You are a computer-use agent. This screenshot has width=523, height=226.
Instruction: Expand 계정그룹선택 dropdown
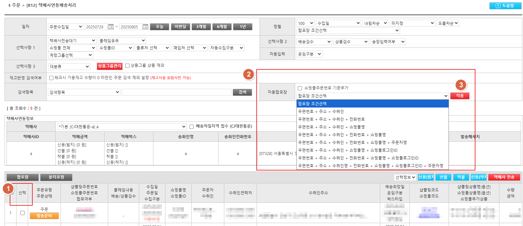(x=71, y=55)
